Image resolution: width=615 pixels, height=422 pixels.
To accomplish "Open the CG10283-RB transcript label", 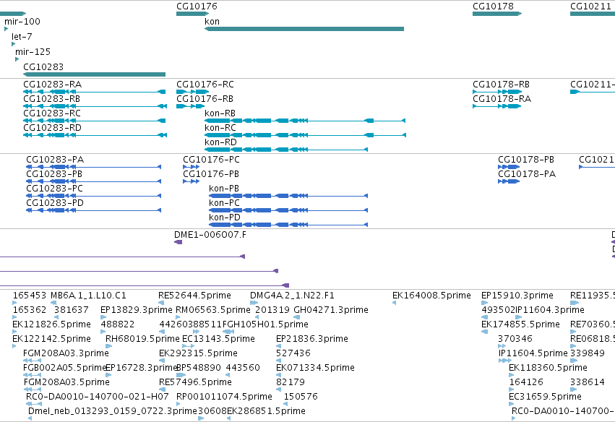I will (52, 99).
